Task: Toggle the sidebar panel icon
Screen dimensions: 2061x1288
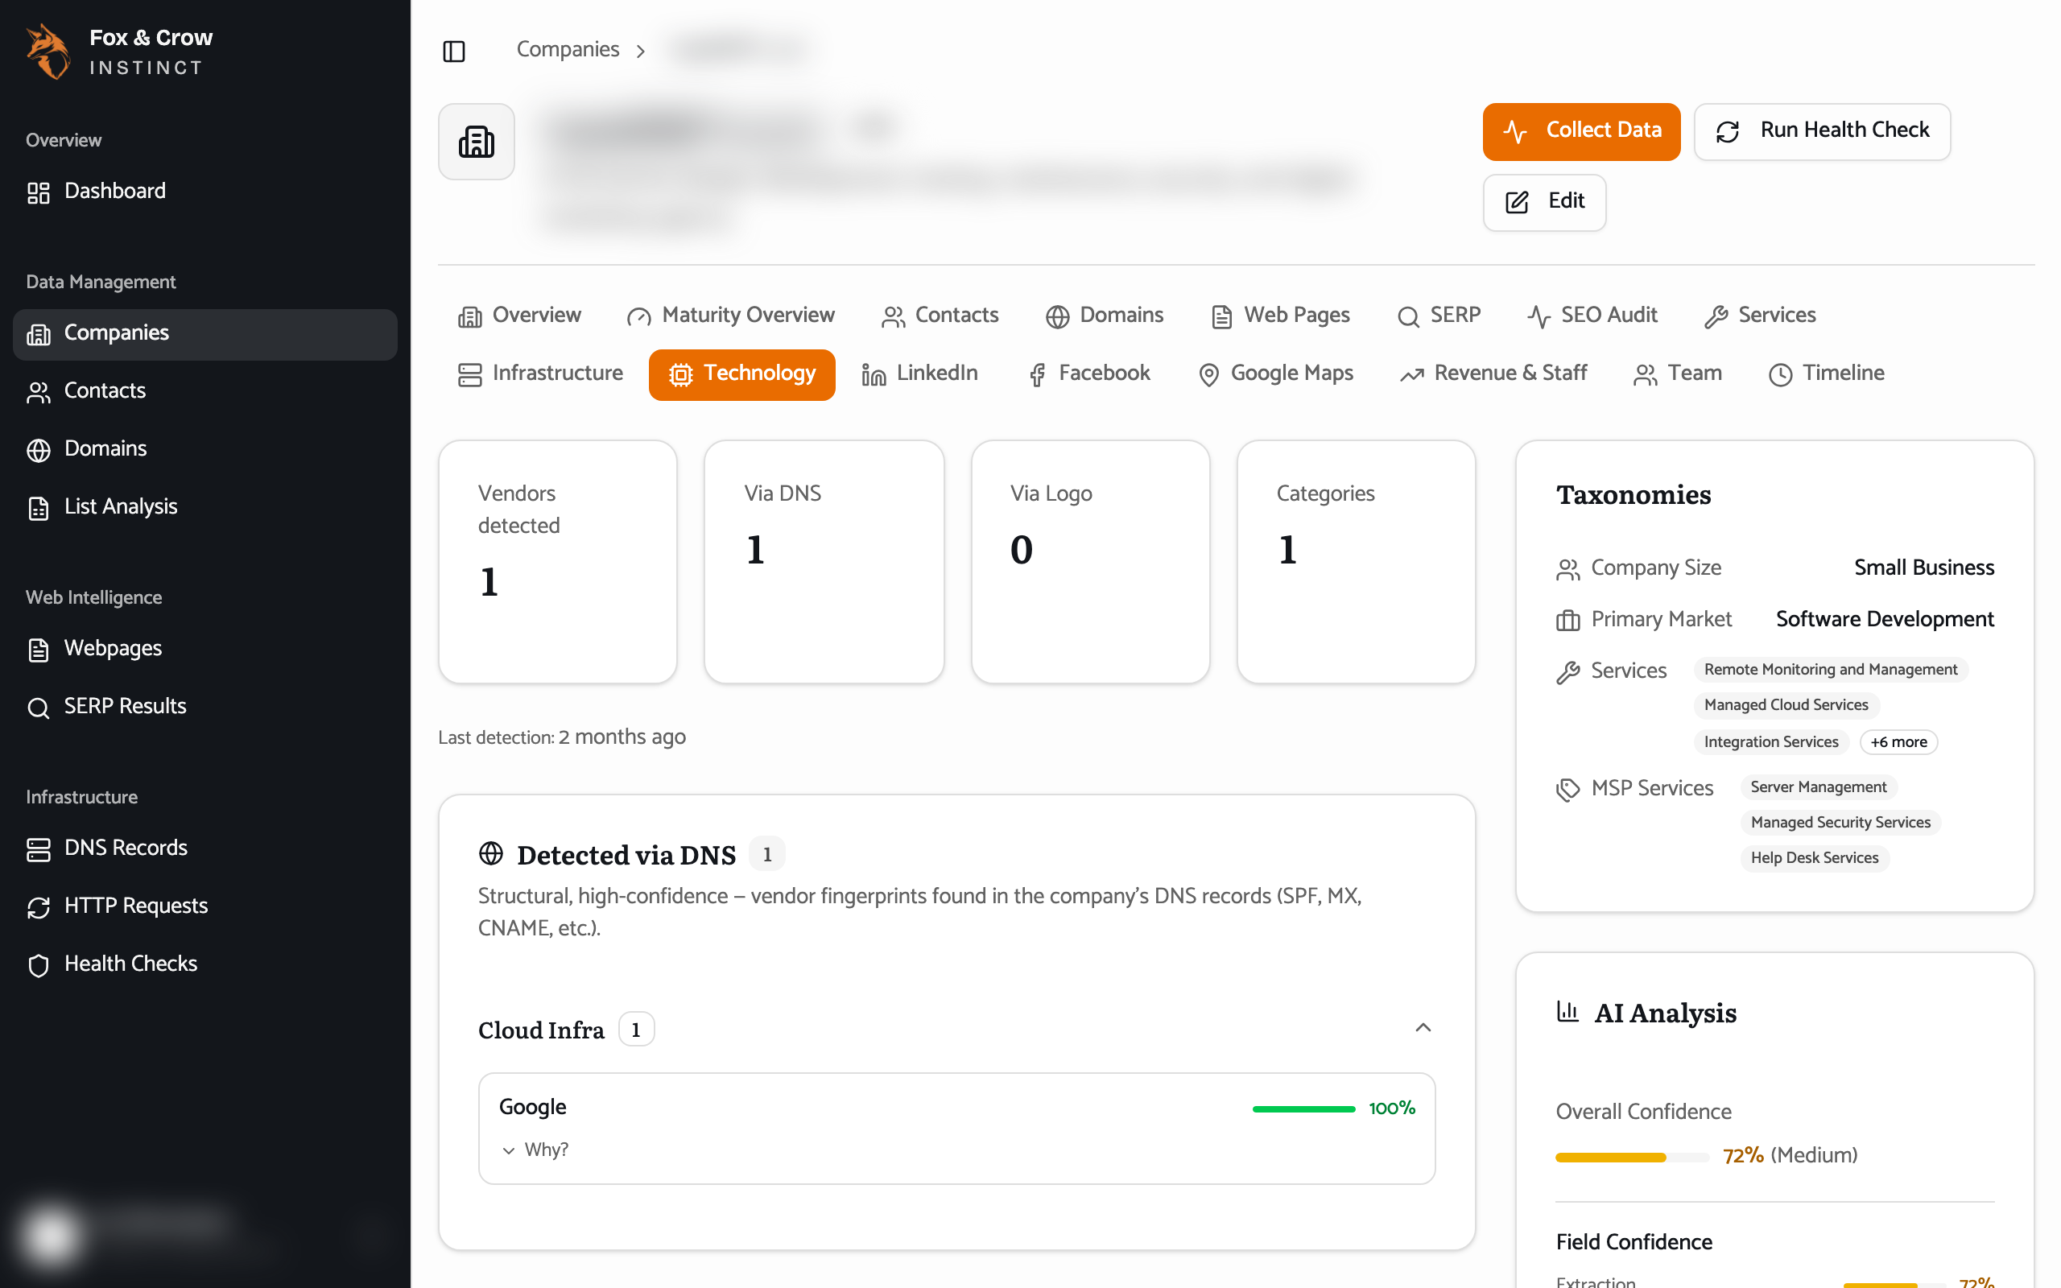Action: [x=454, y=51]
